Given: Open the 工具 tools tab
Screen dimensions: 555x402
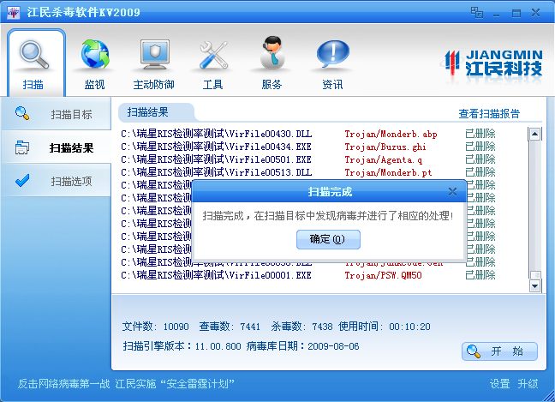Looking at the screenshot, I should point(213,63).
